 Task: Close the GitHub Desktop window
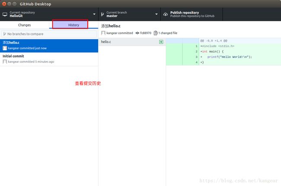click(x=4, y=4)
